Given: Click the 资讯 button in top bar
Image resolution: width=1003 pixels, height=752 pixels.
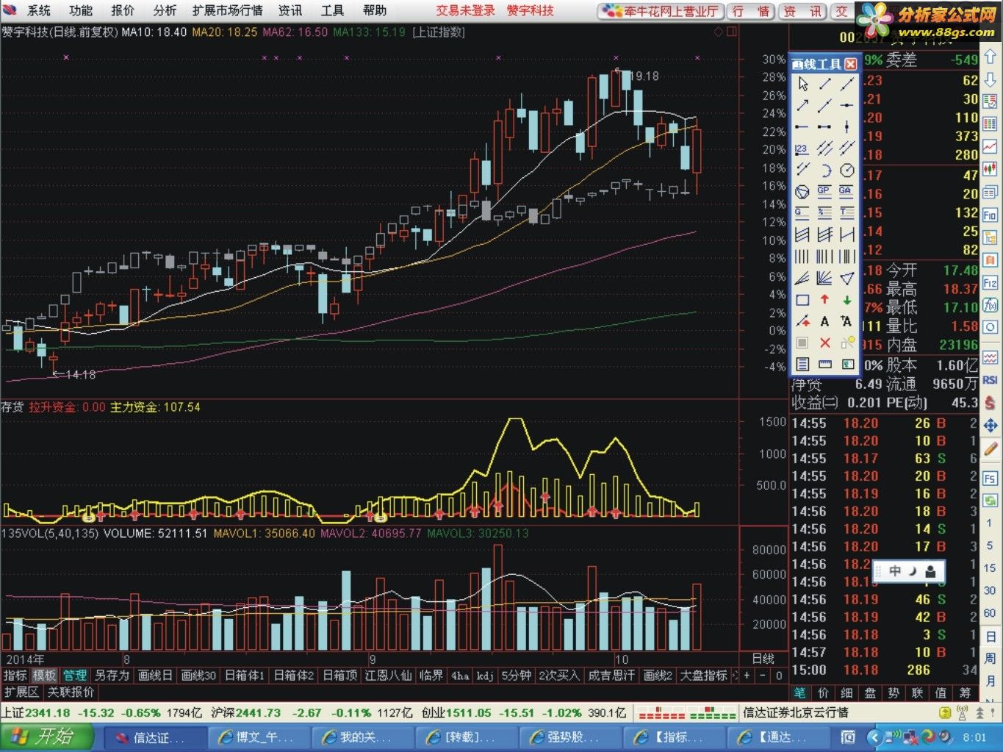Looking at the screenshot, I should tap(802, 11).
